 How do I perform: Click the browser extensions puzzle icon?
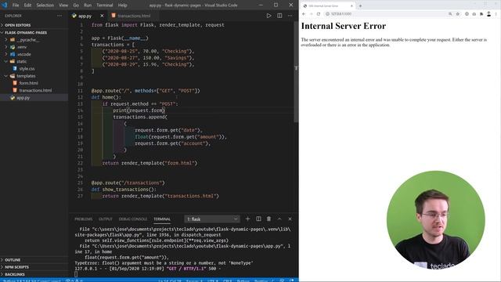481,14
